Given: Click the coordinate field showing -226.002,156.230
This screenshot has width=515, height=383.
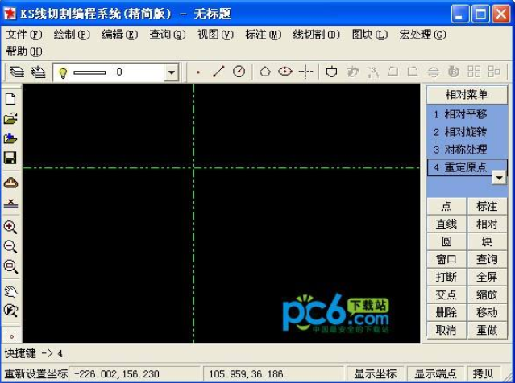Looking at the screenshot, I should pyautogui.click(x=135, y=374).
